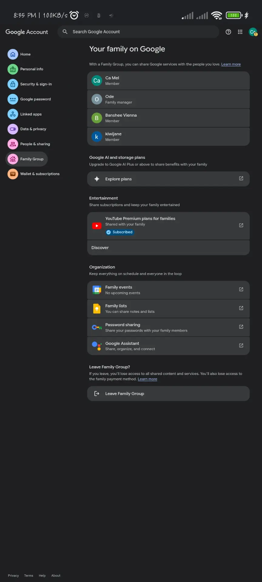Viewport: 262px width, 582px height.
Task: Click the Security & sign-in lock icon
Action: (13, 84)
